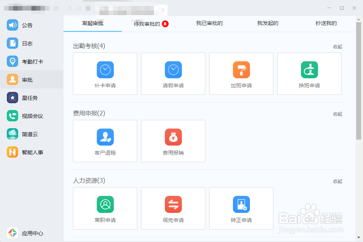This screenshot has width=363, height=242.
Task: Switch to the 待我审批的 tab
Action: [147, 23]
